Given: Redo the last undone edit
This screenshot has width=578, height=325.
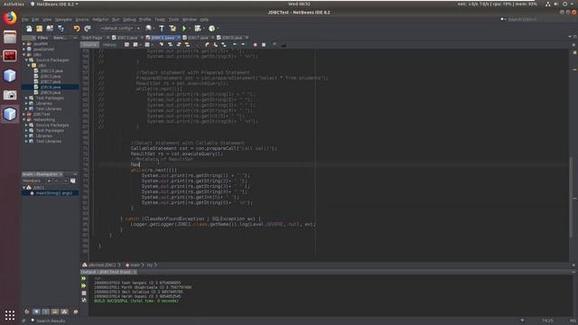Looking at the screenshot, I should pos(88,28).
